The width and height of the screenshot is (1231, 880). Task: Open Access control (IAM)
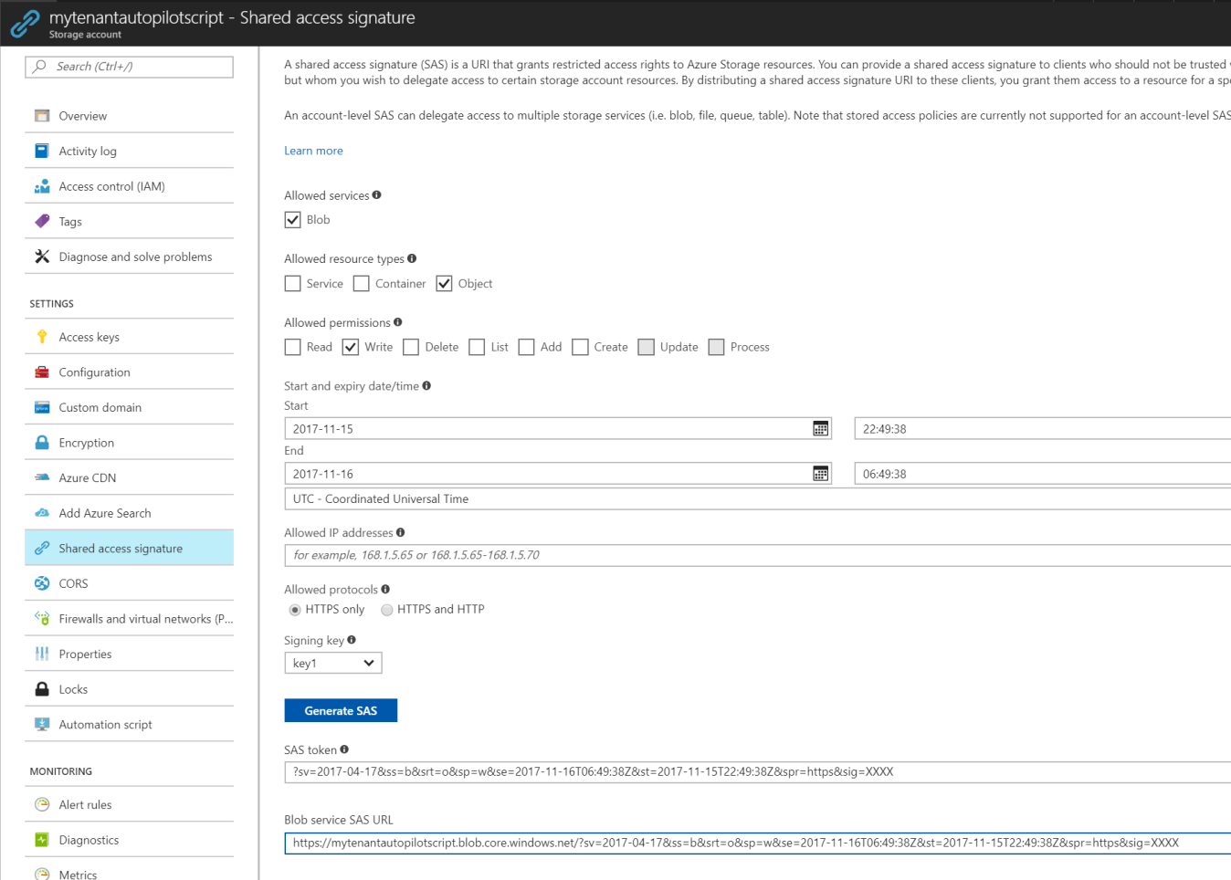114,185
